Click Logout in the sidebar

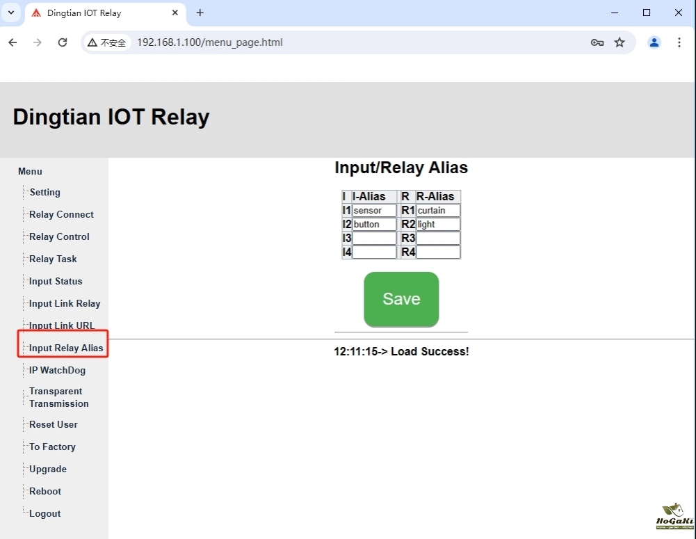45,513
